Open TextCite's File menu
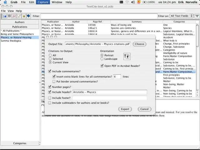 [3, 11]
